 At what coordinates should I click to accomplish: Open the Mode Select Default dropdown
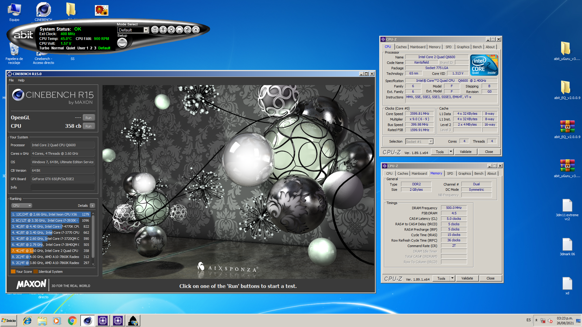coord(146,30)
